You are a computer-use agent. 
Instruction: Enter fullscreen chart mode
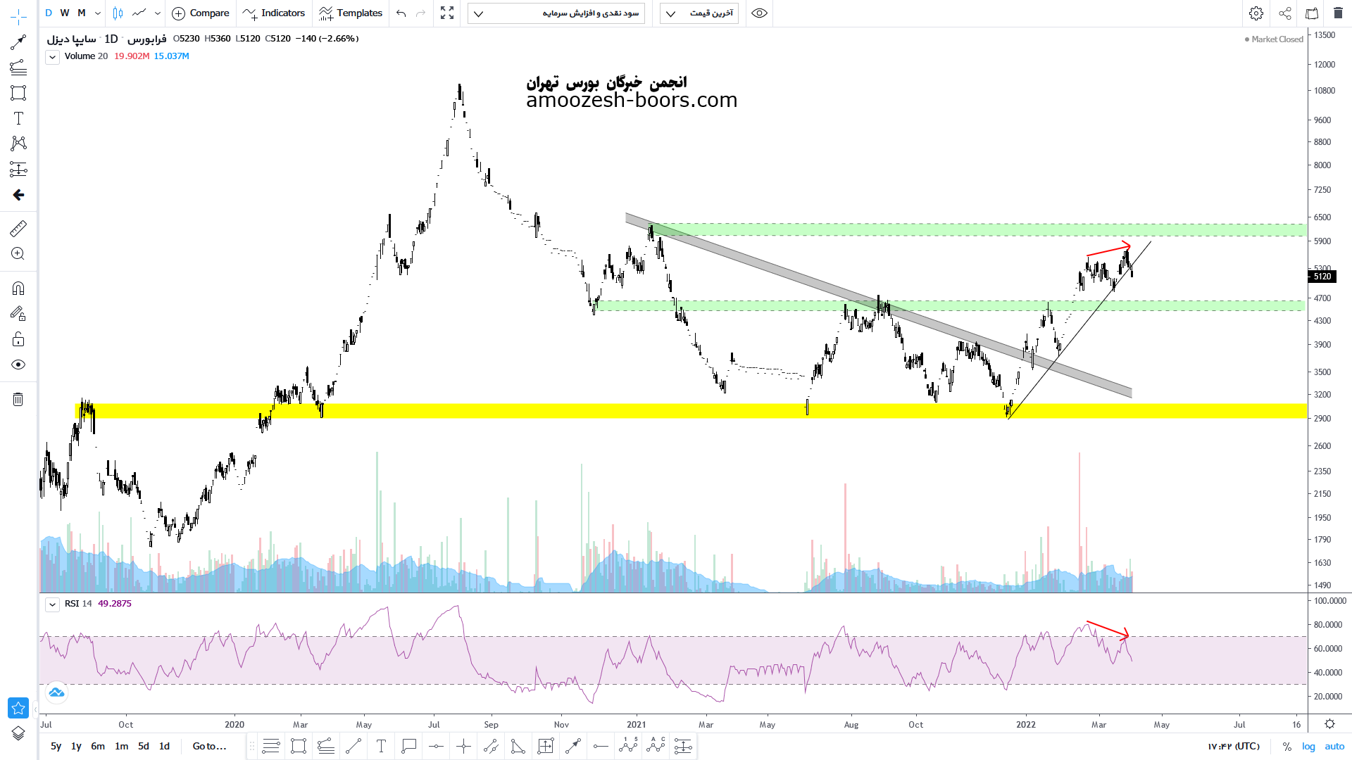tap(447, 13)
